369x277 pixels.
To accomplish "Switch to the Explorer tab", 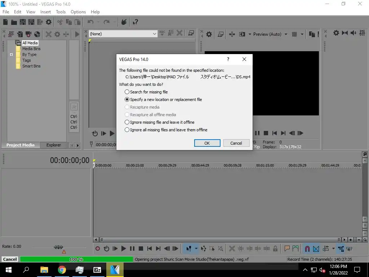I will pyautogui.click(x=54, y=145).
